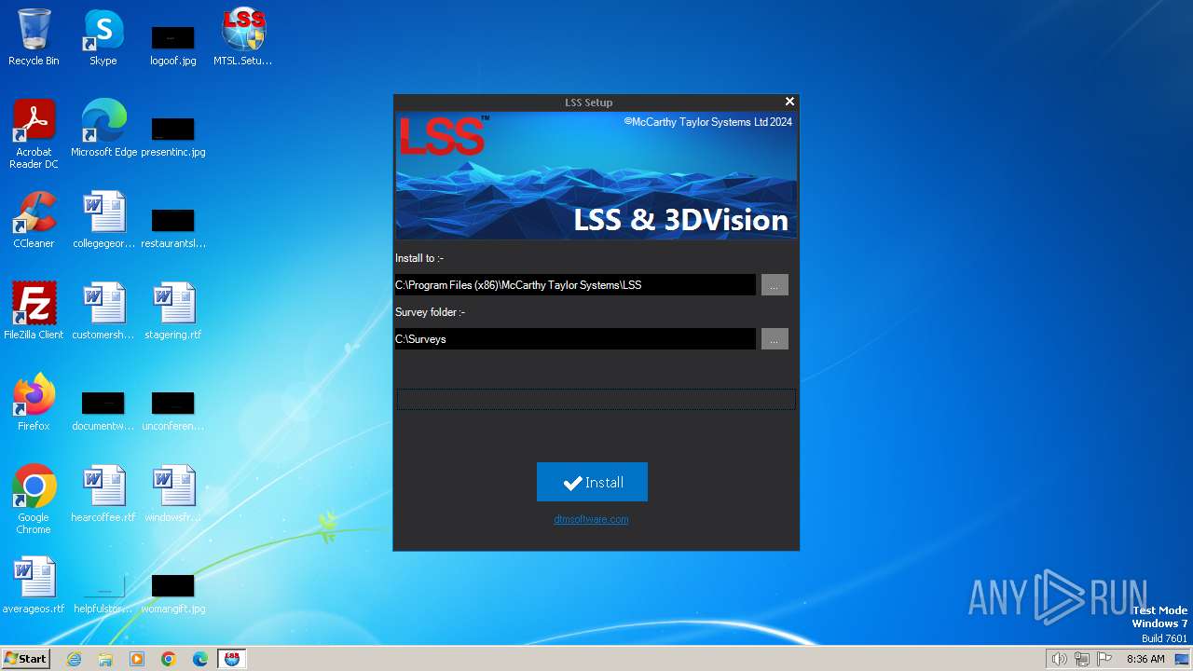This screenshot has height=671, width=1193.
Task: Open the dtmsoftware.com link
Action: click(591, 519)
